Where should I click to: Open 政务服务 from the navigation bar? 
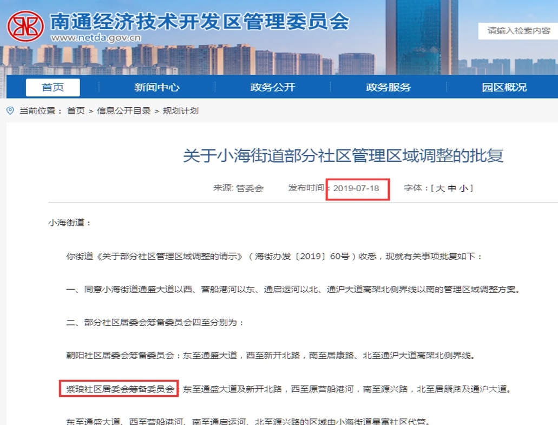pyautogui.click(x=388, y=87)
